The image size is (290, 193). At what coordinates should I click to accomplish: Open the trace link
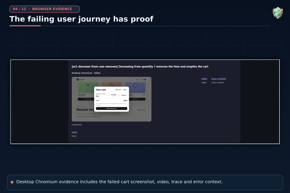[74, 132]
